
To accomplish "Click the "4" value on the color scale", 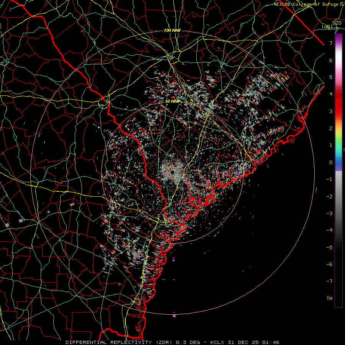I will pos(331,94).
